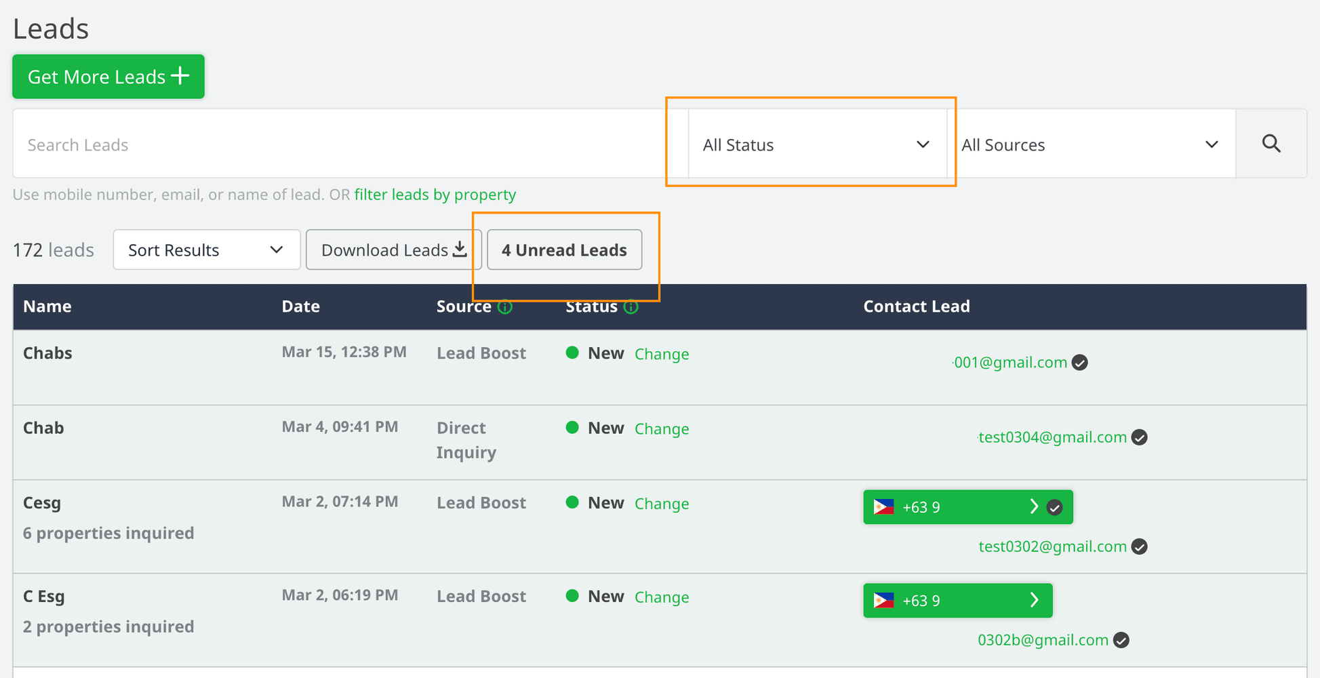Open the All Sources dropdown

[x=1092, y=144]
